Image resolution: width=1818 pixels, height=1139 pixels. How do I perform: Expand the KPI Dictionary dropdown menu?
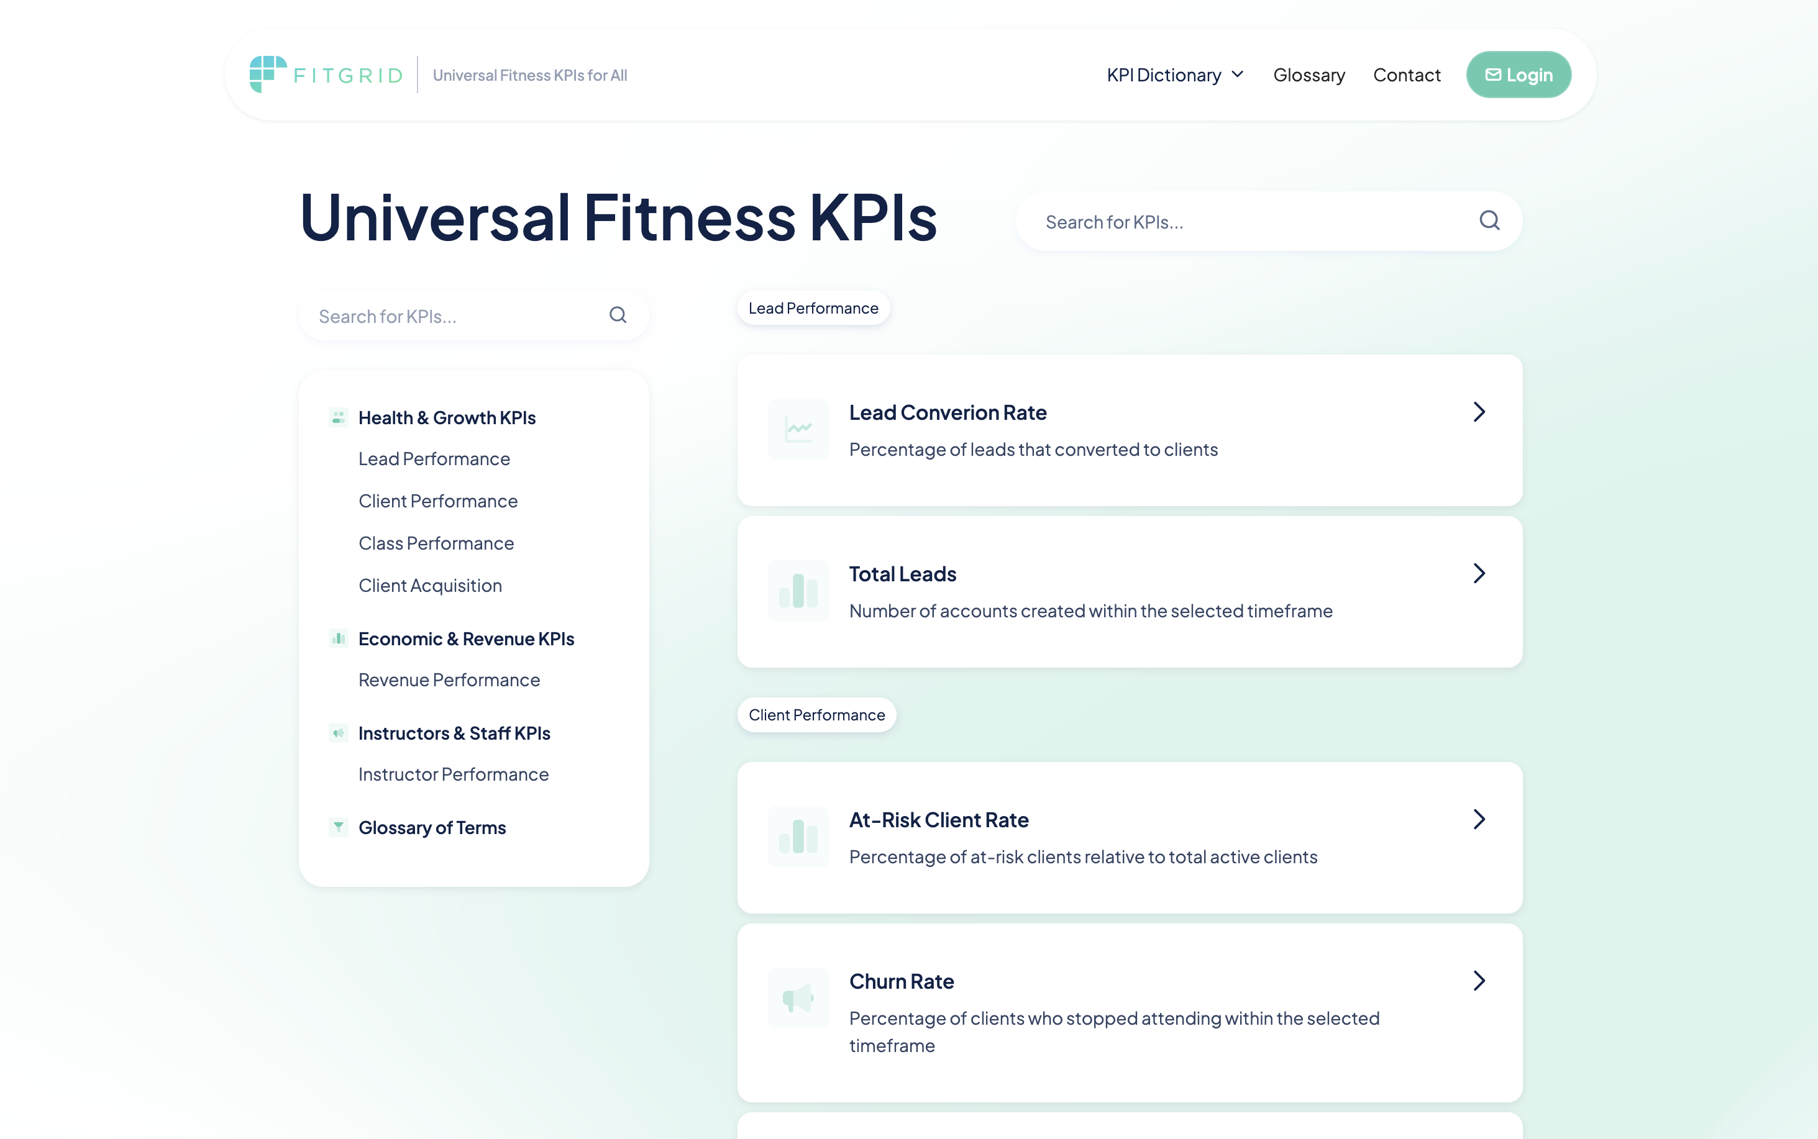pyautogui.click(x=1174, y=75)
